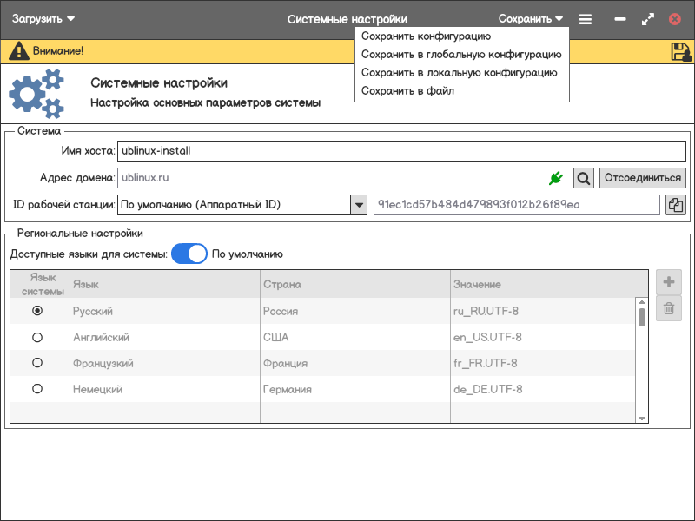Toggle the available system languages switch
The image size is (695, 521).
189,254
